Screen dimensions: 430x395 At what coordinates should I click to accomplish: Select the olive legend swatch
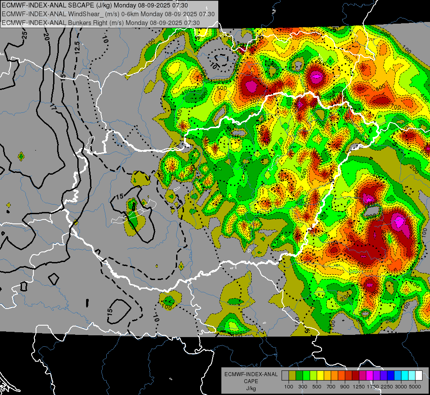click(293, 375)
